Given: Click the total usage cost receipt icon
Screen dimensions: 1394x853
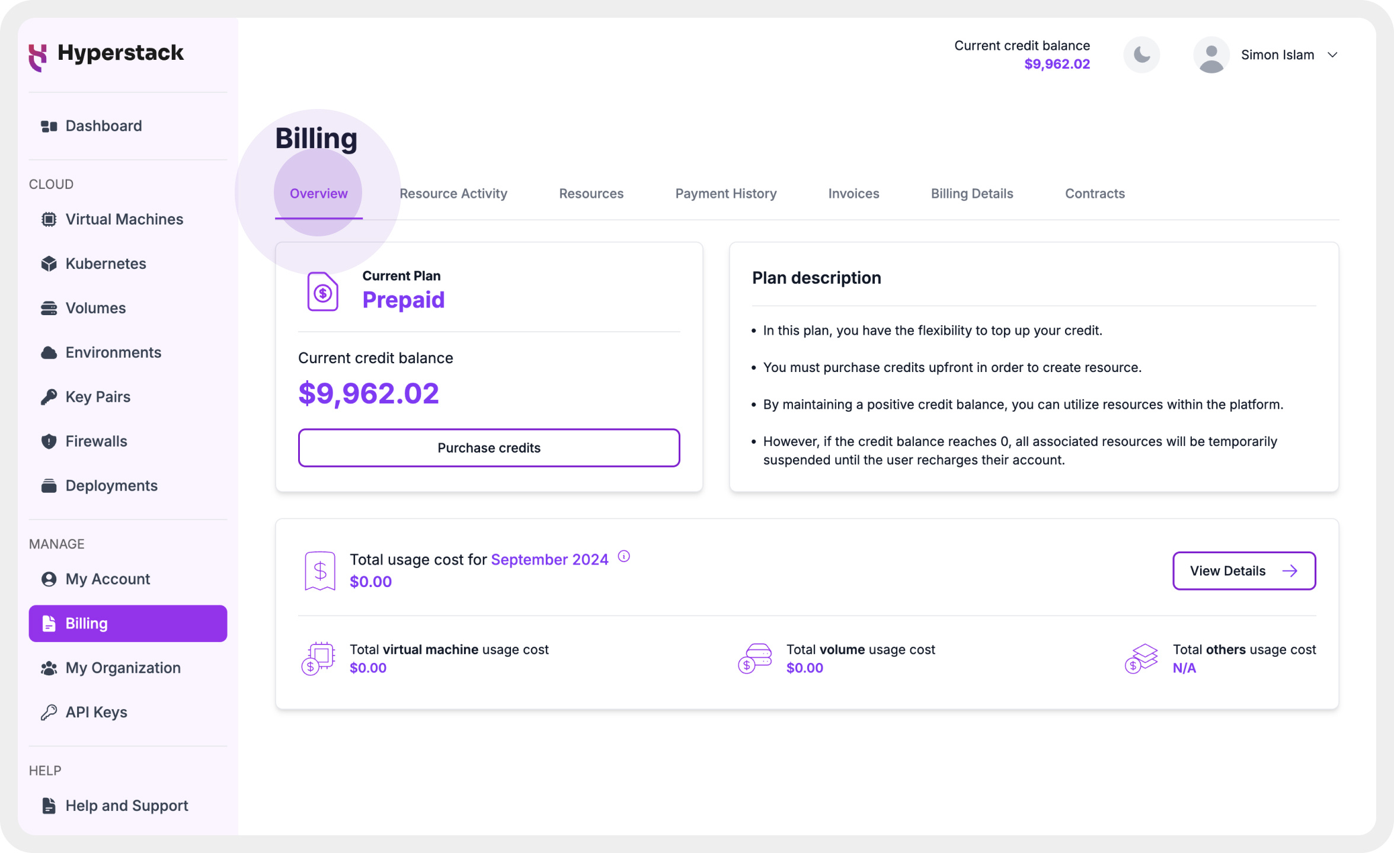Looking at the screenshot, I should [x=320, y=570].
